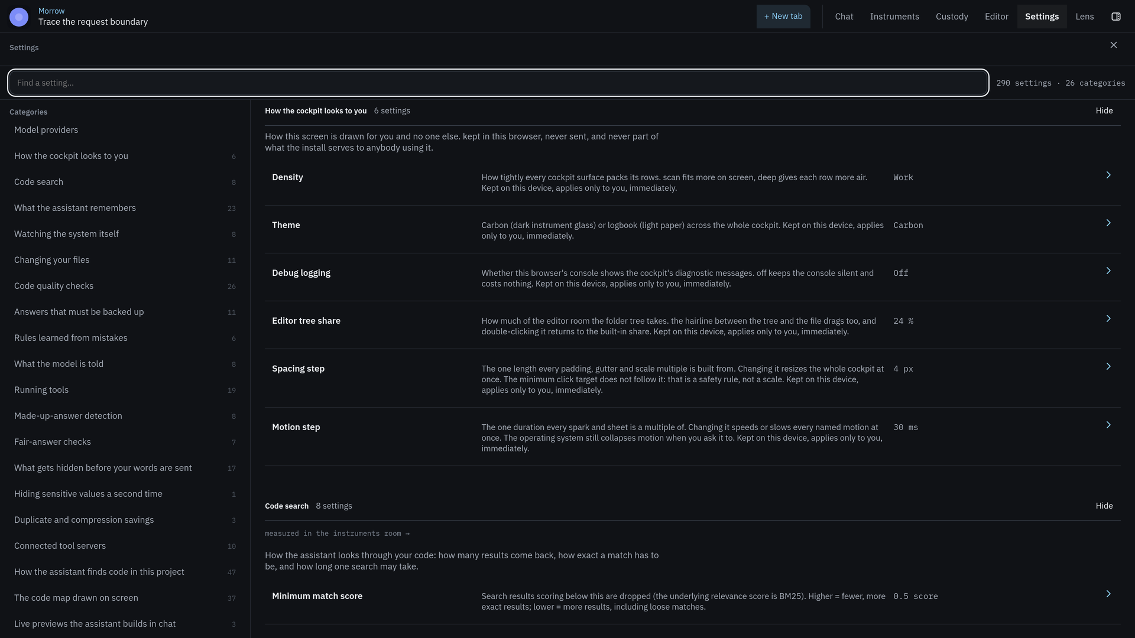The image size is (1135, 638).
Task: Switch to the Chat tab
Action: pyautogui.click(x=844, y=17)
